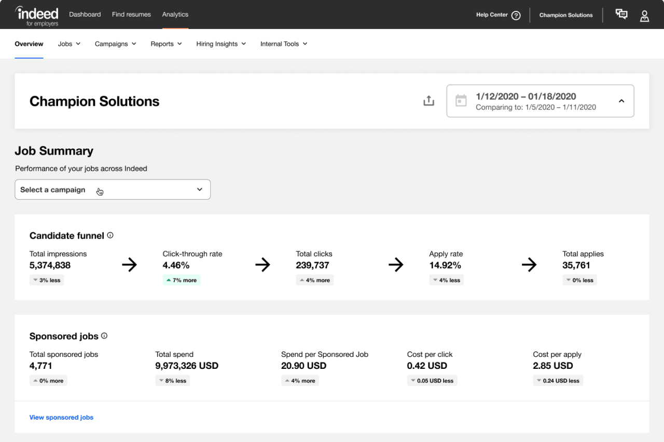Expand the Campaigns menu

pyautogui.click(x=115, y=44)
